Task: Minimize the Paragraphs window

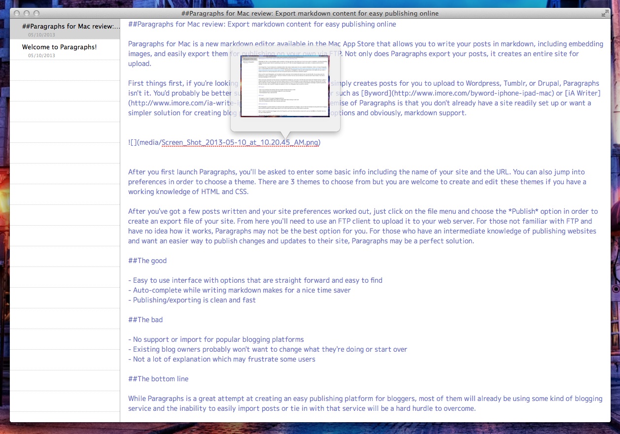Action: coord(27,13)
